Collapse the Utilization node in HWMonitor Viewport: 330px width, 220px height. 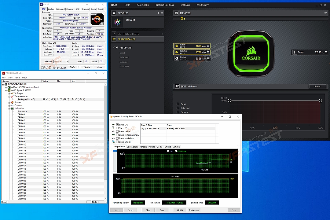click(9, 108)
